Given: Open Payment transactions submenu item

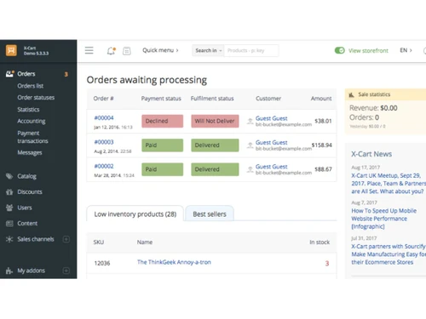Looking at the screenshot, I should click(32, 137).
